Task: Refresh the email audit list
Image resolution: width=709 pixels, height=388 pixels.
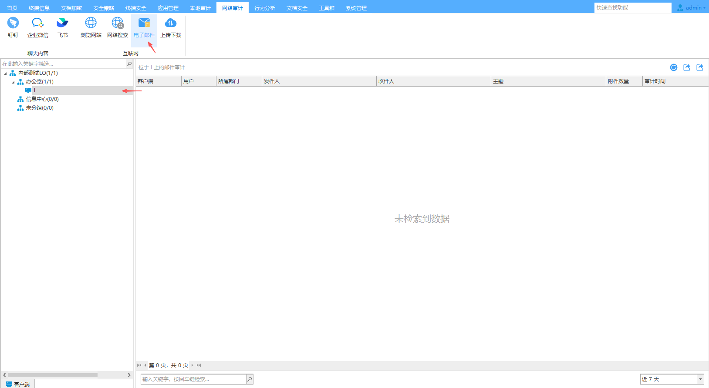Action: pos(674,67)
